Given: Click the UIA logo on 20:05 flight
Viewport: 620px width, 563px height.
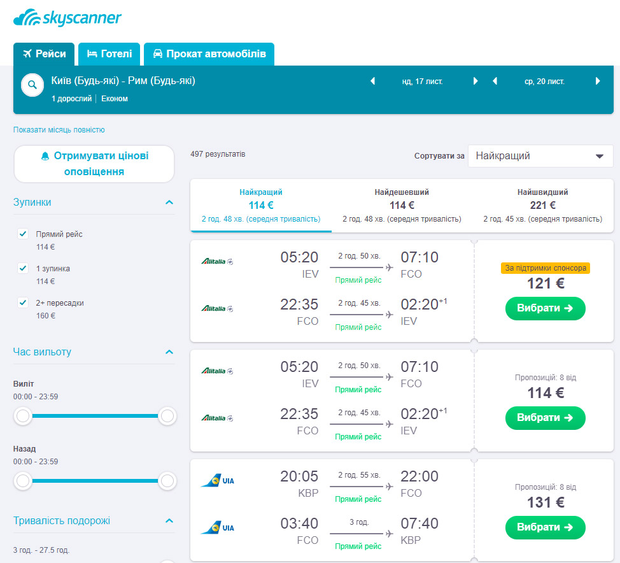Looking at the screenshot, I should click(218, 481).
